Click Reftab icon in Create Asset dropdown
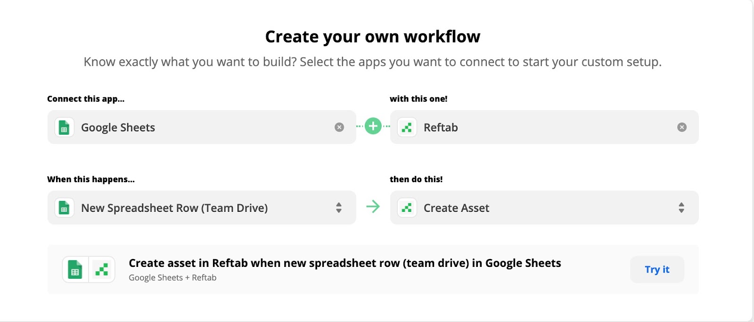754x322 pixels. [x=407, y=208]
